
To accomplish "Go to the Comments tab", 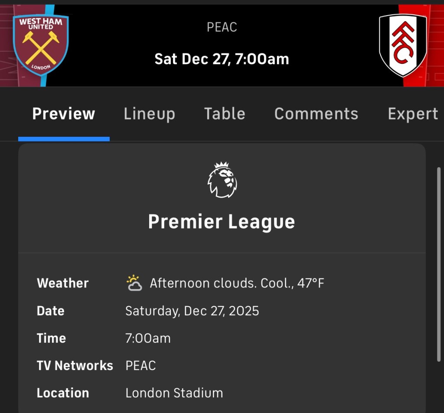I will [316, 114].
